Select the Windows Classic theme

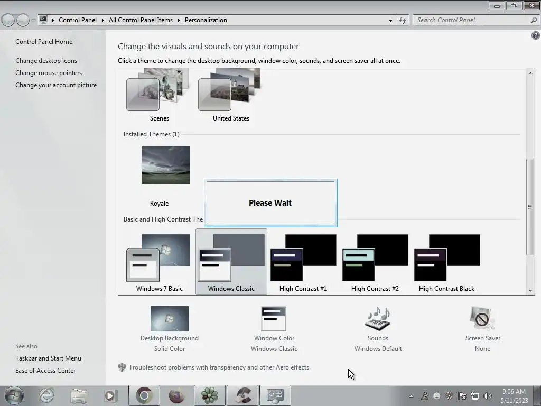pyautogui.click(x=231, y=262)
